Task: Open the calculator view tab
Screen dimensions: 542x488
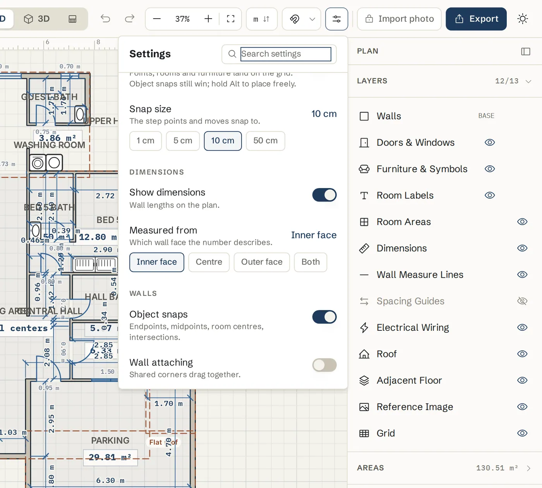Action: click(x=72, y=19)
